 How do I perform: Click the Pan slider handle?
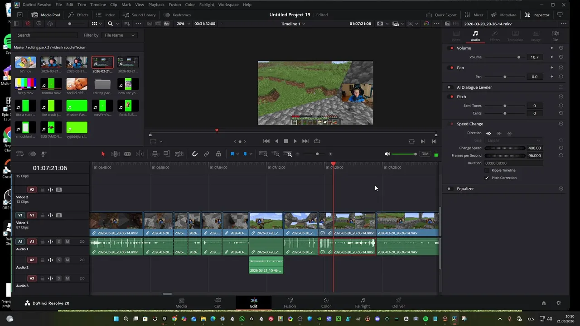pyautogui.click(x=505, y=77)
